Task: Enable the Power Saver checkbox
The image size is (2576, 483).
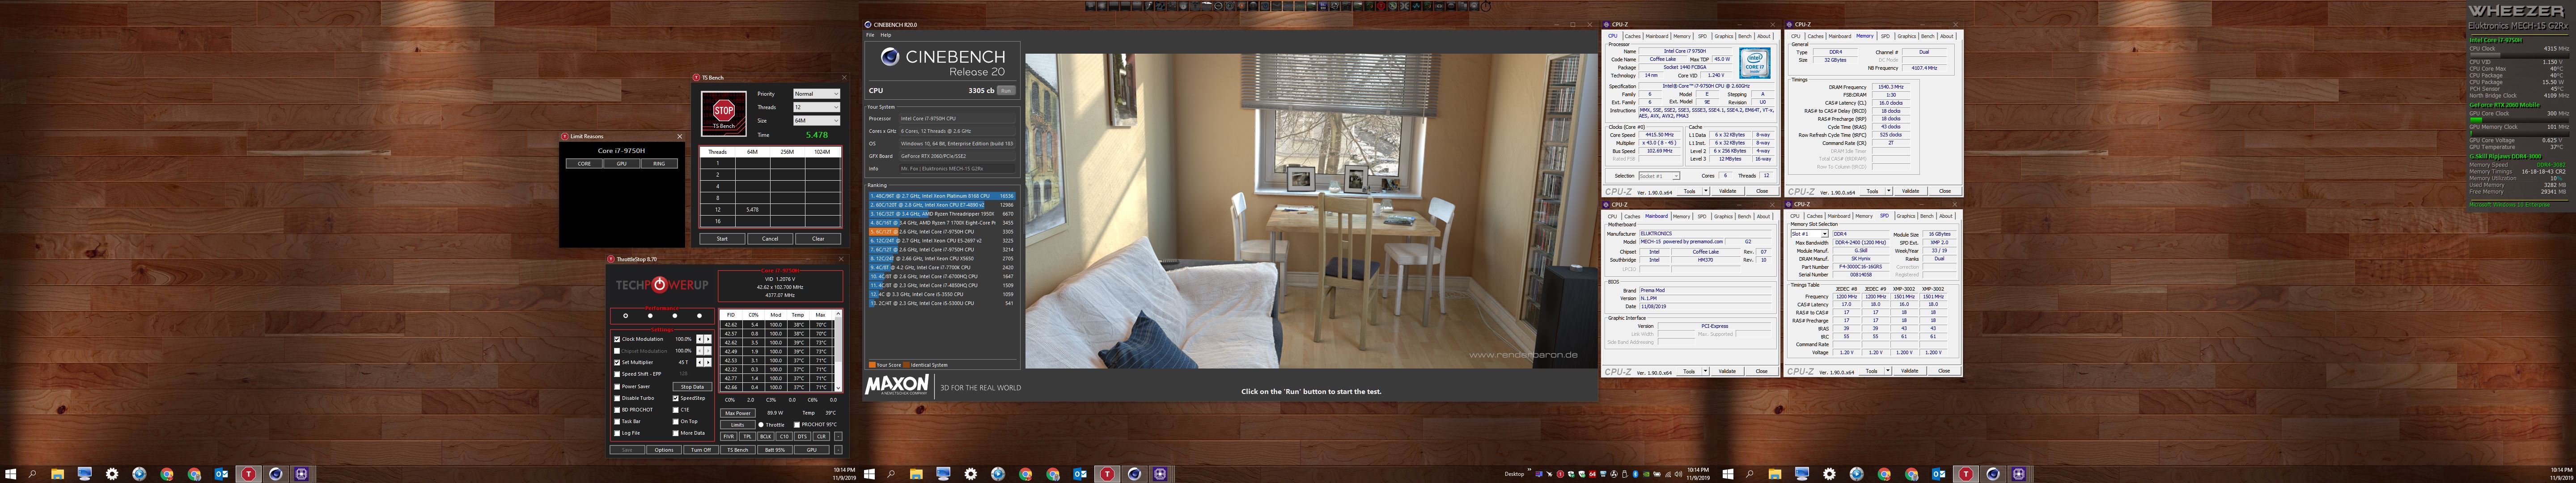Action: click(x=617, y=386)
